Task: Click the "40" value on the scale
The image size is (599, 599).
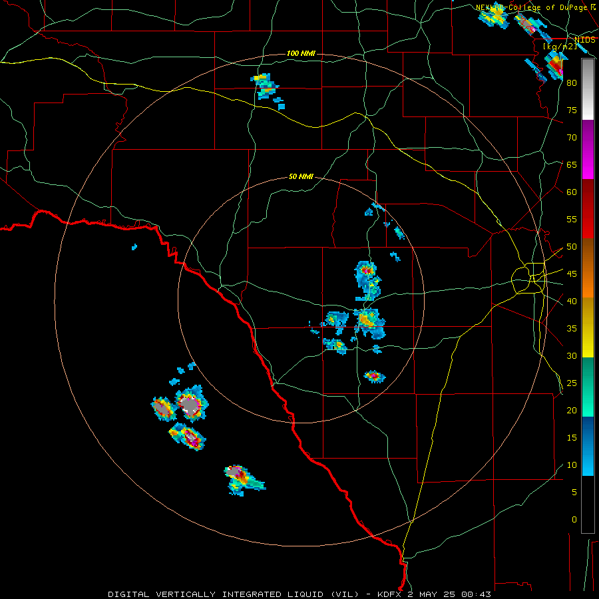Action: point(572,301)
